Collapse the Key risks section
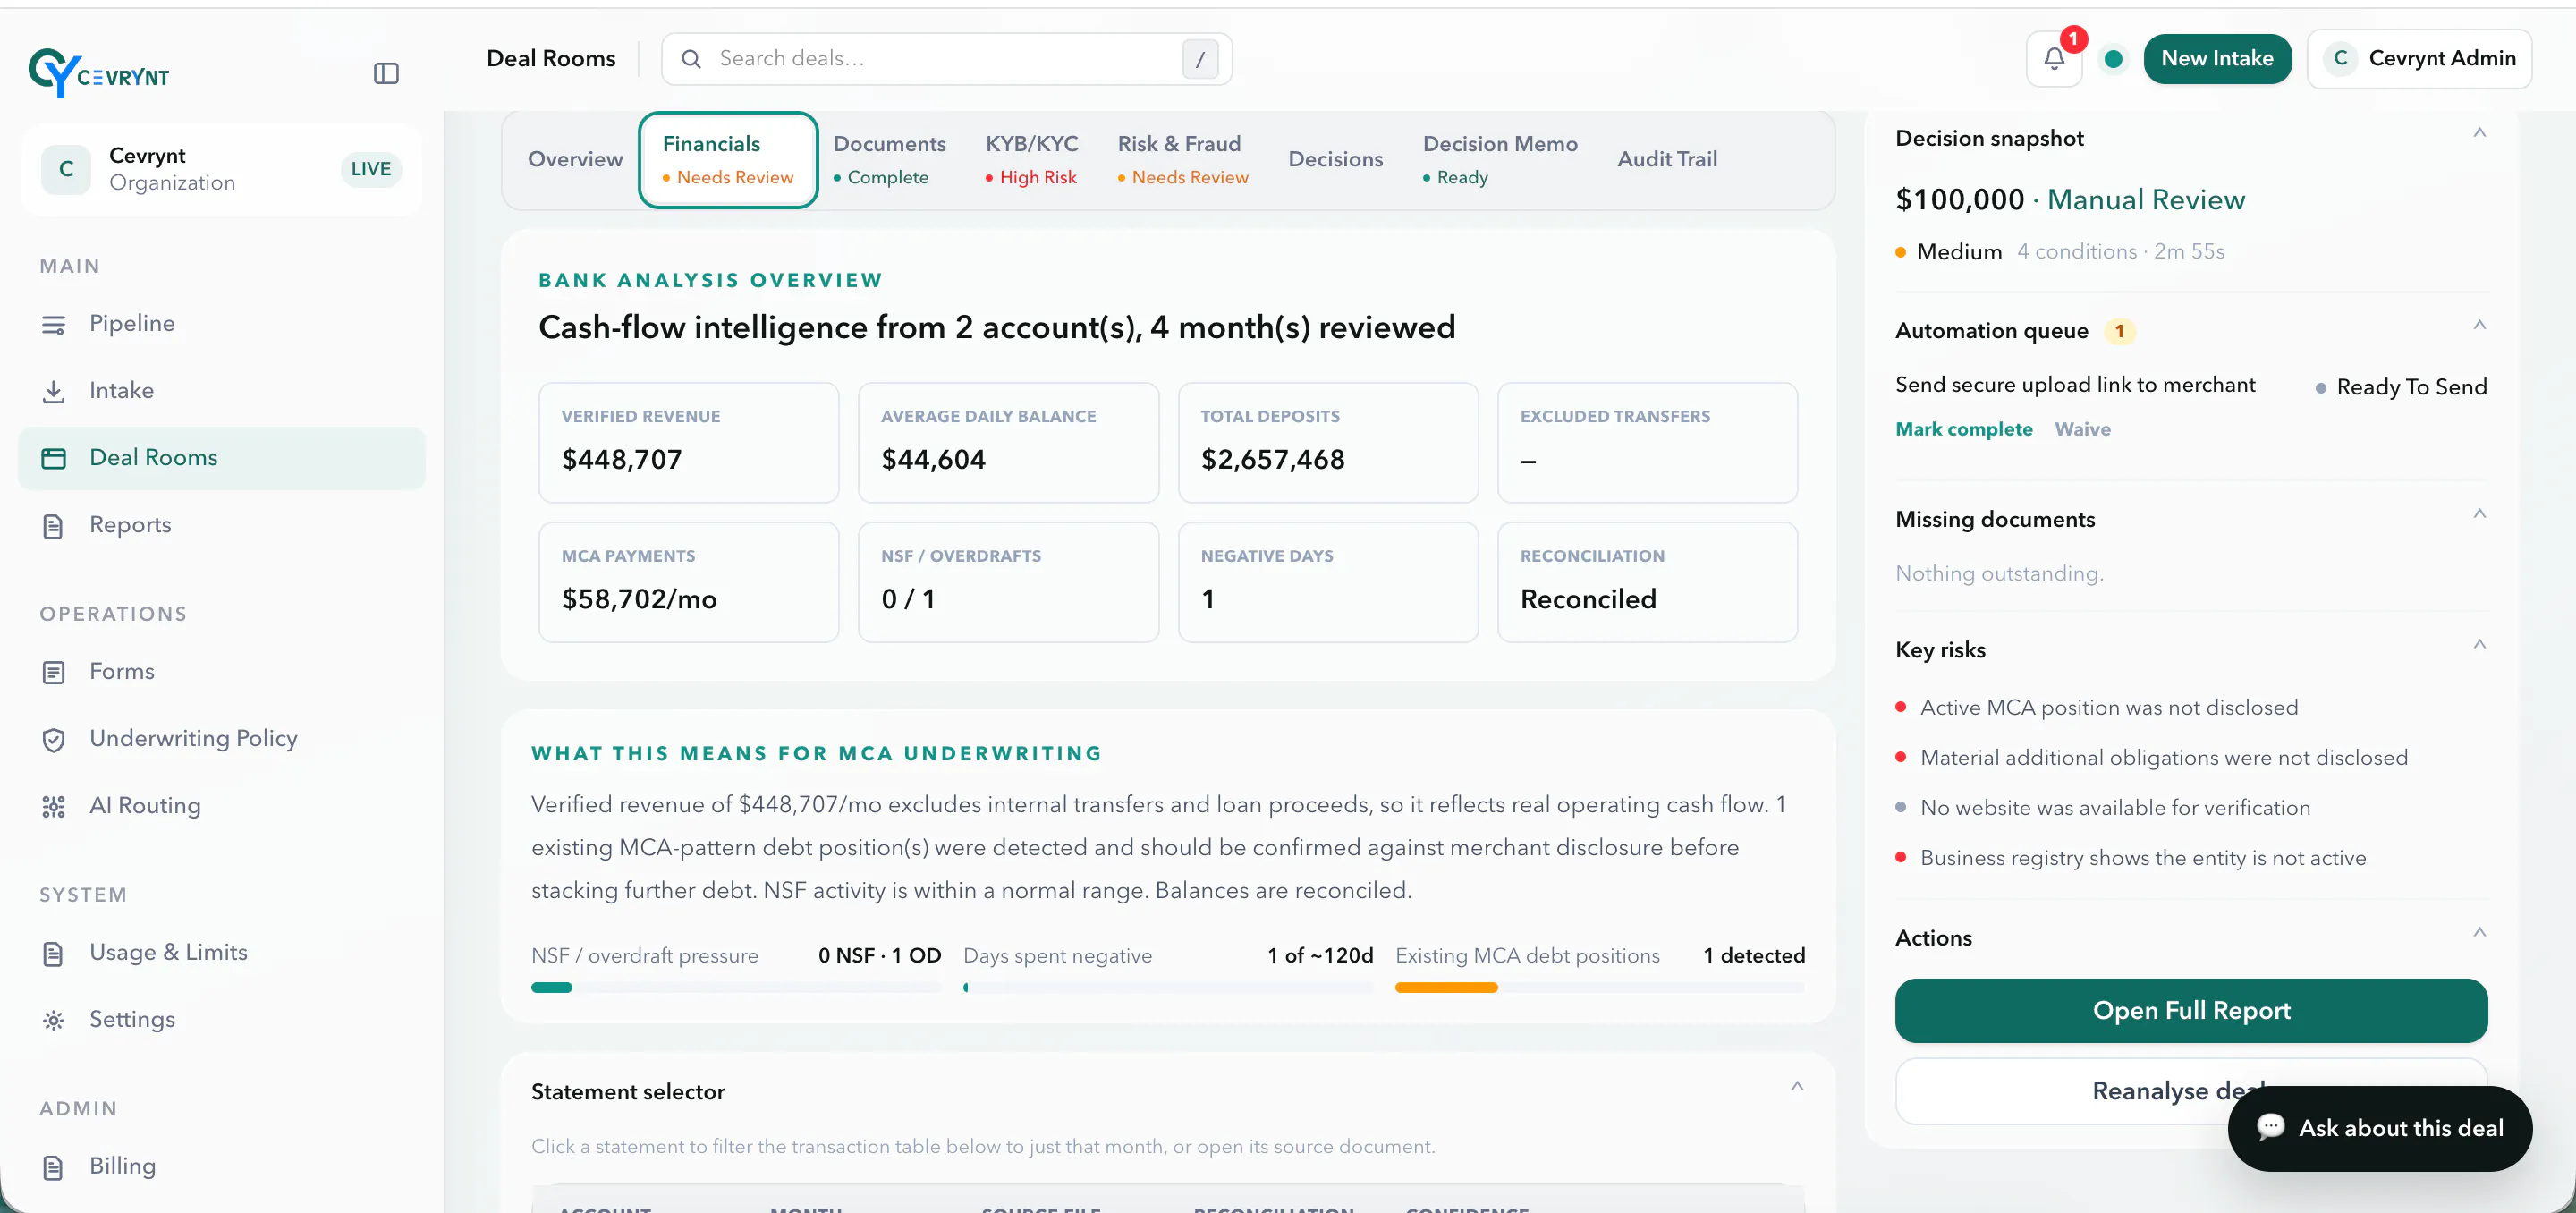The image size is (2576, 1213). click(2479, 644)
